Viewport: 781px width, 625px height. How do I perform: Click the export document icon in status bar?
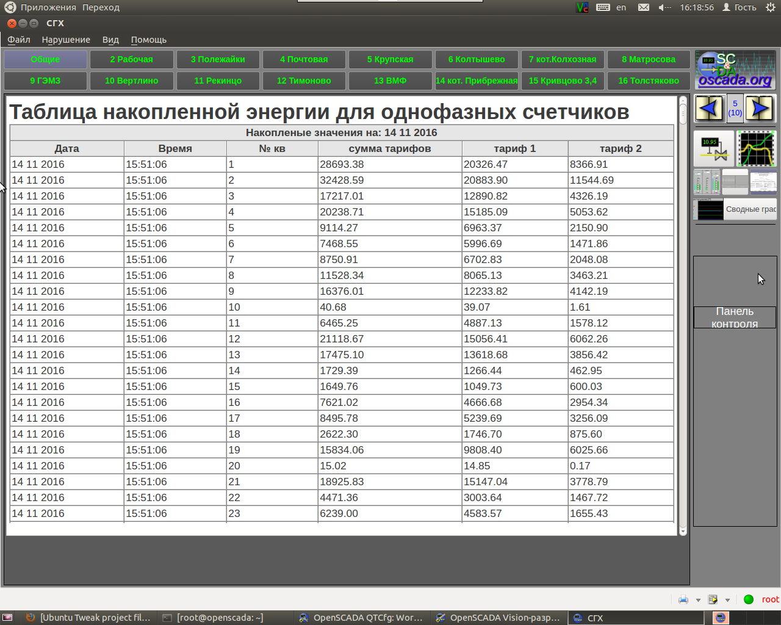tap(713, 599)
